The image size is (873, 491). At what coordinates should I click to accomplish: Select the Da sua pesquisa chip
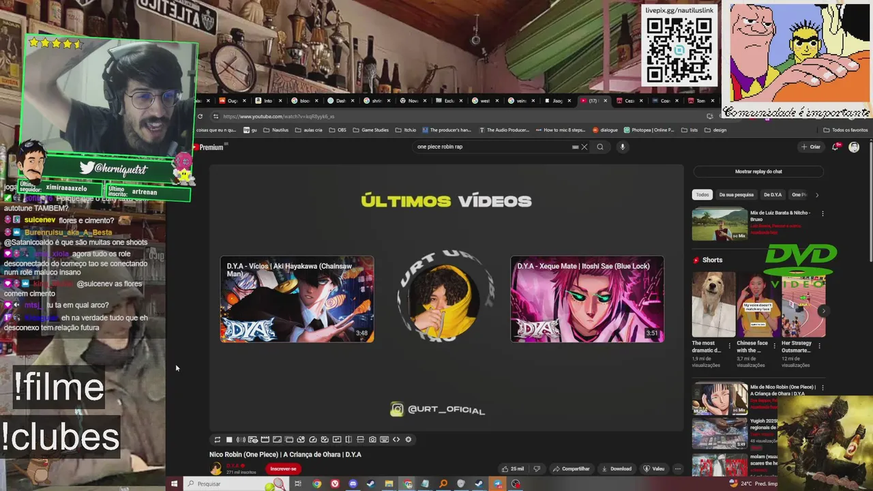point(736,195)
